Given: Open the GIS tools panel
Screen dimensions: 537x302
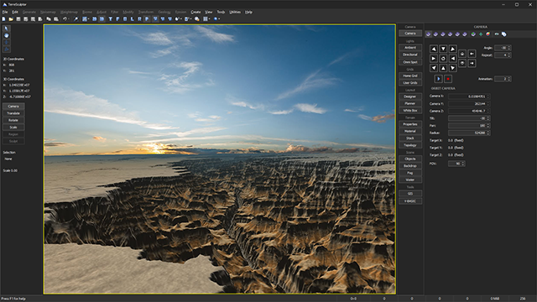Looking at the screenshot, I should [x=410, y=194].
